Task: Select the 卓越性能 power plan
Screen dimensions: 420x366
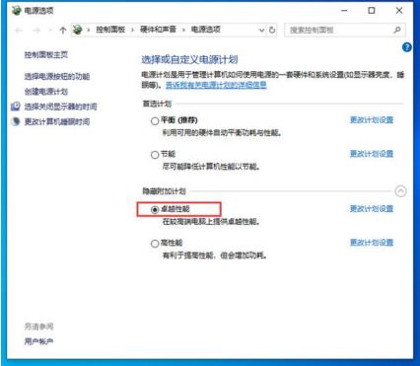Action: pyautogui.click(x=155, y=209)
